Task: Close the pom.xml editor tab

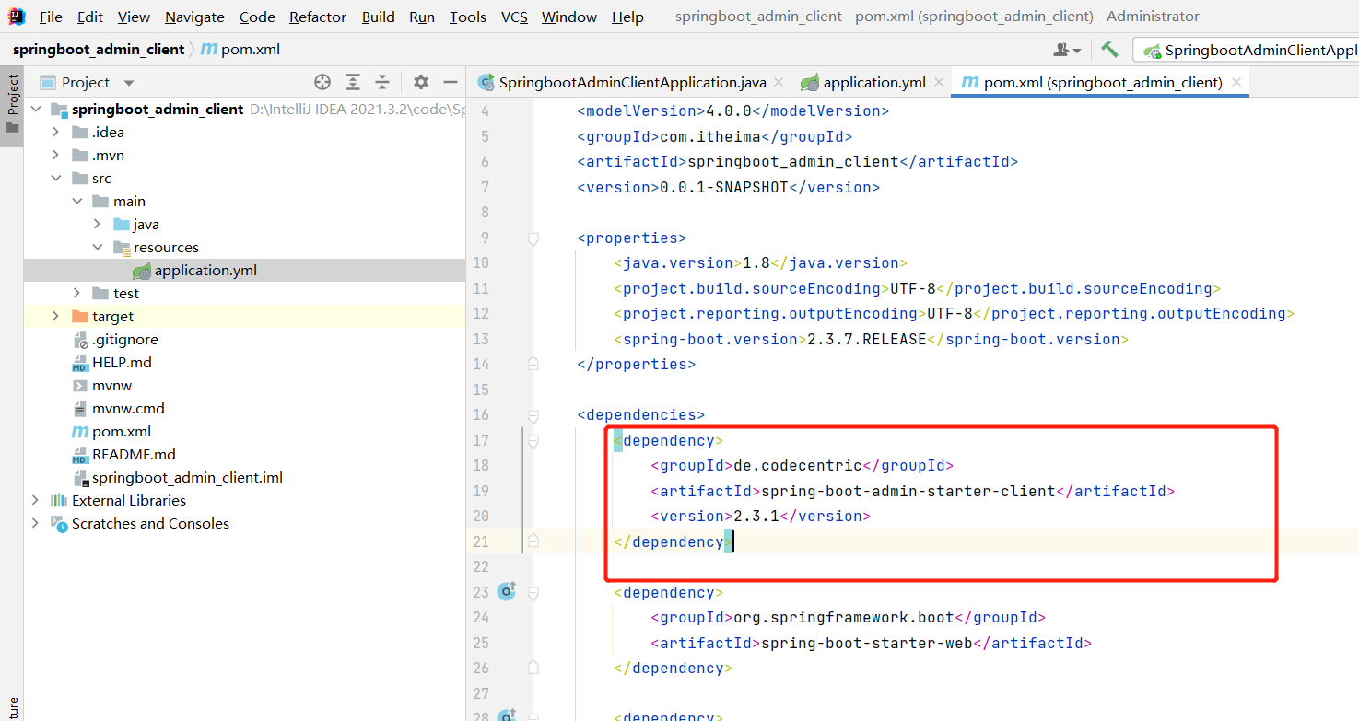Action: click(1236, 82)
